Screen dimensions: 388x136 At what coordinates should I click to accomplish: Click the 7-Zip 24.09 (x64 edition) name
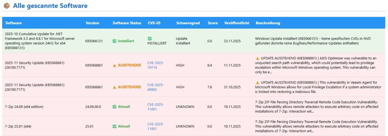point(24,107)
